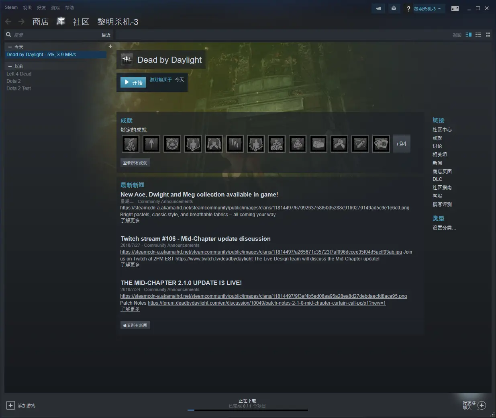Open the forum patch notes 2.1.0 link
The width and height of the screenshot is (496, 418).
click(267, 303)
